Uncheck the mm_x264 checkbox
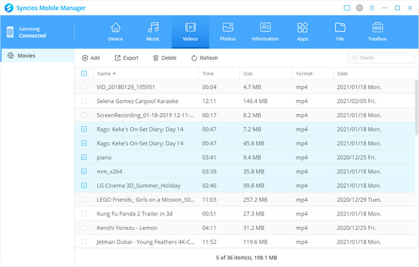The width and height of the screenshot is (419, 267). coord(84,171)
